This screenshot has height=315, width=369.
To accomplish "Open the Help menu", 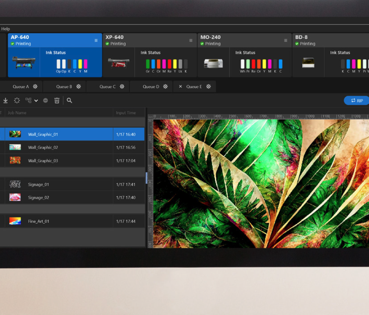I will coord(5,29).
